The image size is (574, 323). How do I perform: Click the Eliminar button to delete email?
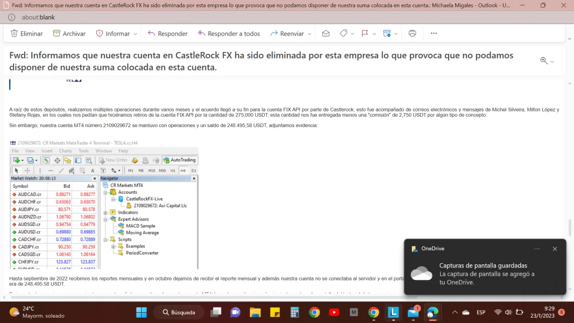[x=26, y=33]
